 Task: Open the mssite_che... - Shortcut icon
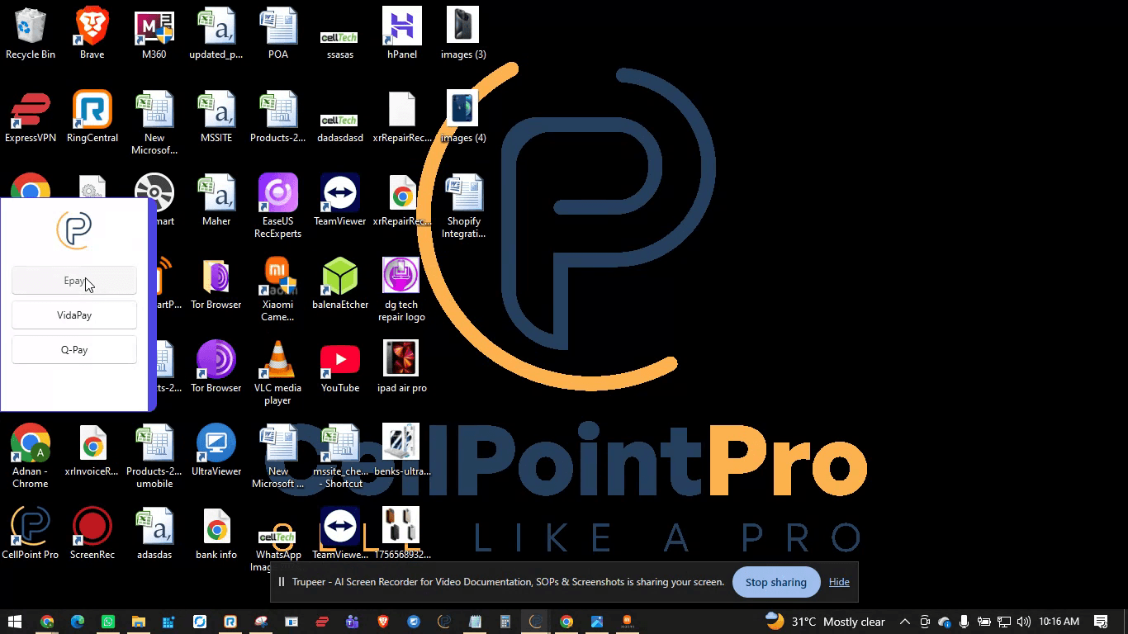coord(340,457)
